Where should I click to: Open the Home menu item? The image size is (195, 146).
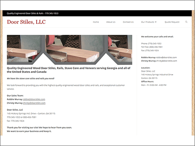pos(96,22)
